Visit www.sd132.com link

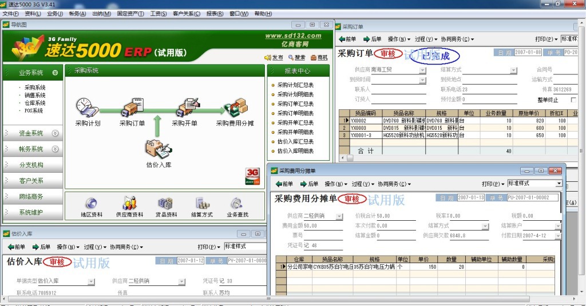click(x=294, y=35)
